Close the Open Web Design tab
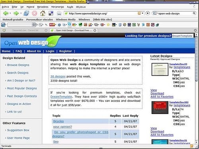The width and height of the screenshot is (199, 149). (95, 30)
